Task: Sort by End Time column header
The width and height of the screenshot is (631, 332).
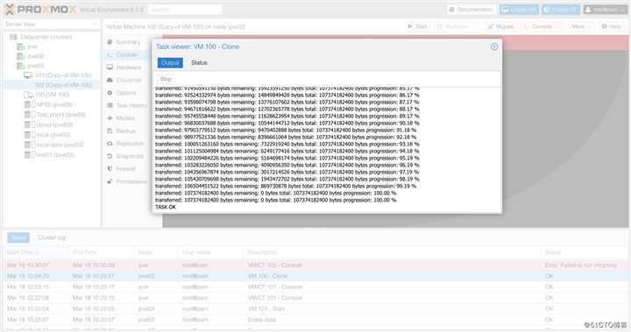Action: point(101,252)
